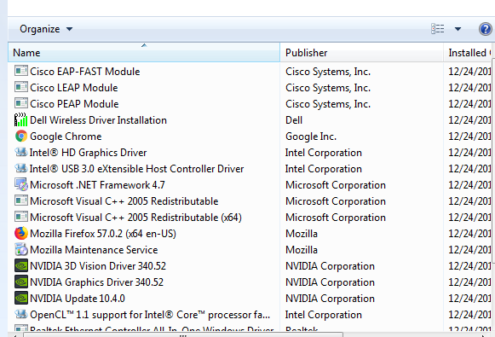Select Intel HD Graphics Driver name
The height and width of the screenshot is (337, 495).
coord(88,153)
